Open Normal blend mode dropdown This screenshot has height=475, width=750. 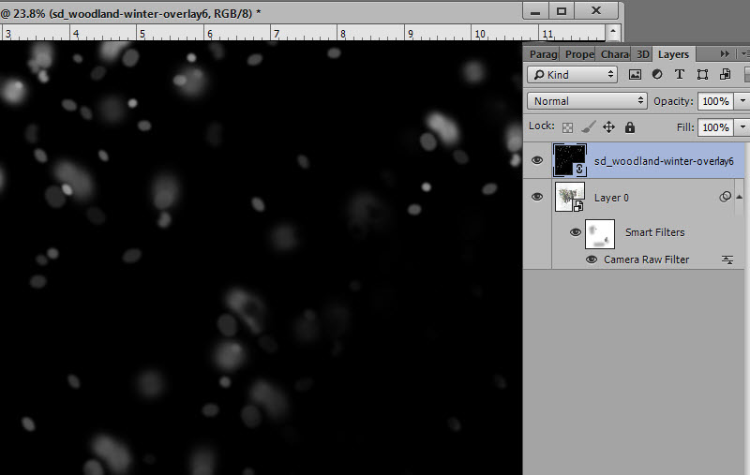coord(588,101)
